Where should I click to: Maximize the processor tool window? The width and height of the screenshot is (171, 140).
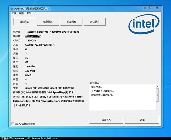click(150, 8)
